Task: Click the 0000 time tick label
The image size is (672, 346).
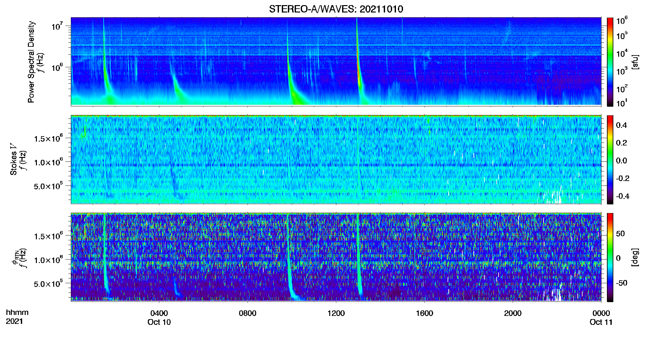Action: [x=601, y=313]
